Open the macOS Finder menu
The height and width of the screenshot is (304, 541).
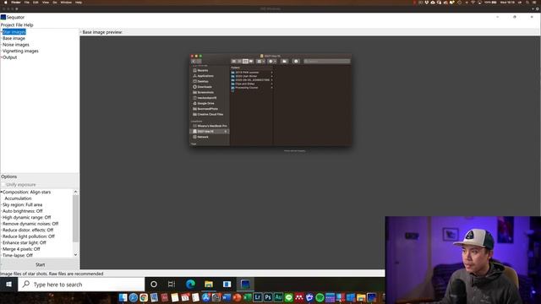(x=16, y=3)
